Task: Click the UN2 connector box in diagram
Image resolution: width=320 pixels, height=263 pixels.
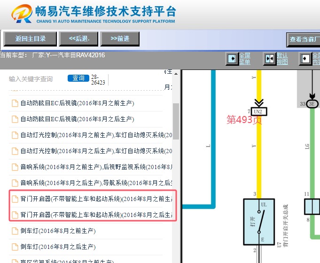Action: (x=259, y=112)
